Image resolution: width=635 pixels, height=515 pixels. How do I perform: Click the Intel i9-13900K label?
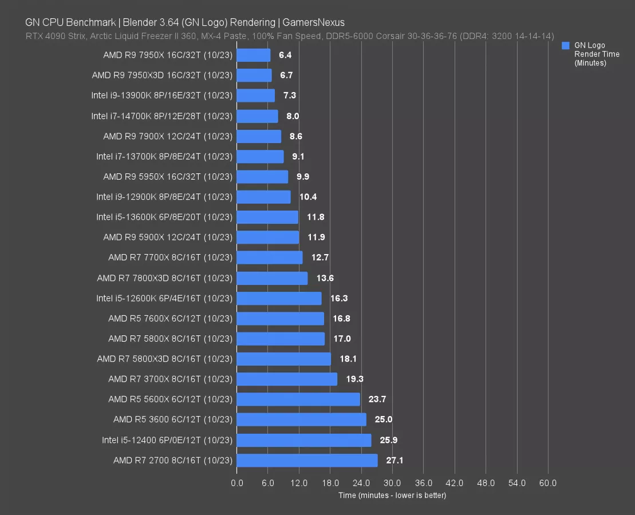tap(161, 96)
